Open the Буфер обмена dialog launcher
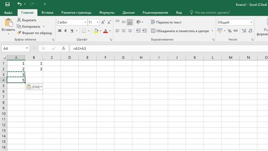This screenshot has height=151, width=268. click(53, 39)
